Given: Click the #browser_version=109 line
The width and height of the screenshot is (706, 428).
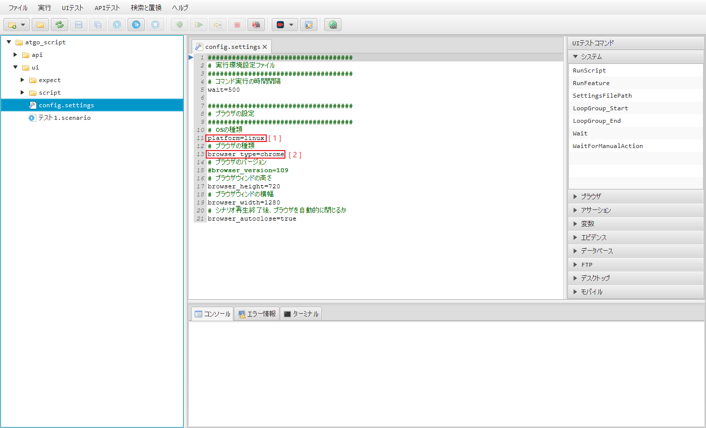Looking at the screenshot, I should pyautogui.click(x=248, y=170).
